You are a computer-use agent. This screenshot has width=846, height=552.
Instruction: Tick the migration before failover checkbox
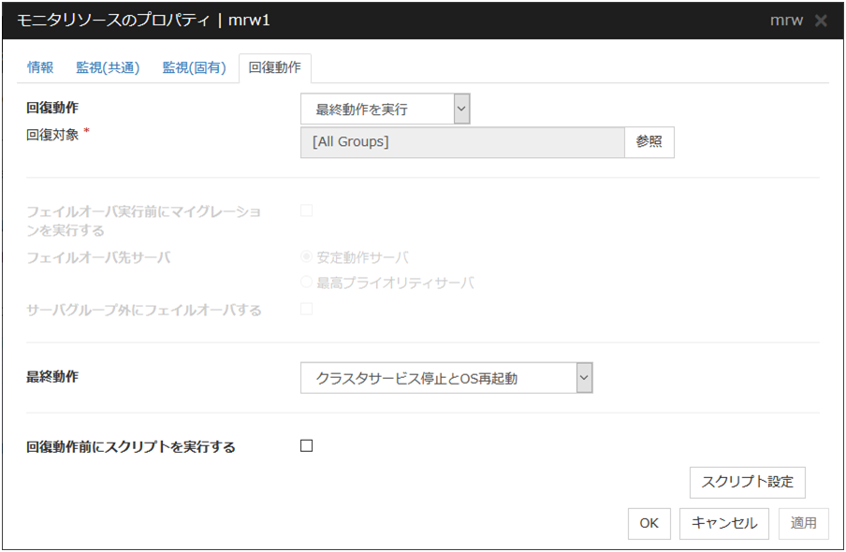pos(306,211)
